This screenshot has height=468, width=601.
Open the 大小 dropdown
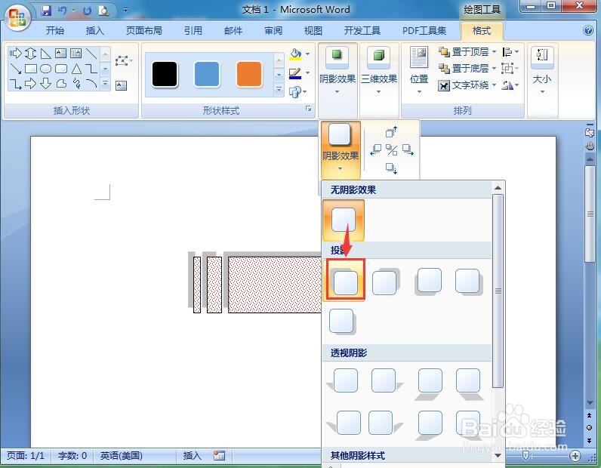tap(542, 70)
